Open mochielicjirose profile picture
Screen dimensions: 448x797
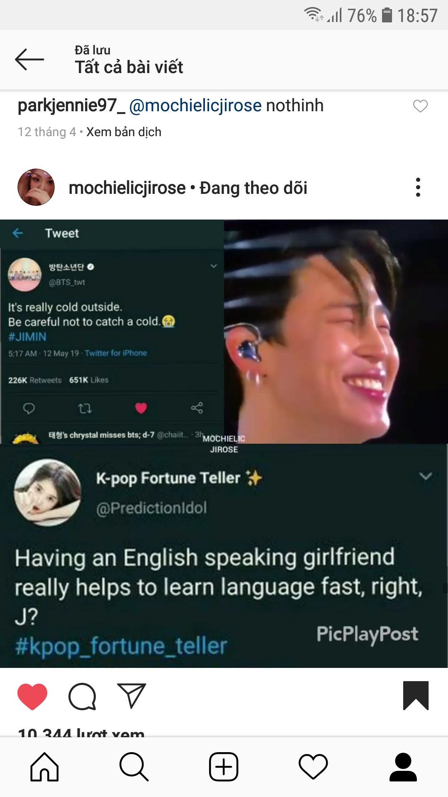(36, 187)
